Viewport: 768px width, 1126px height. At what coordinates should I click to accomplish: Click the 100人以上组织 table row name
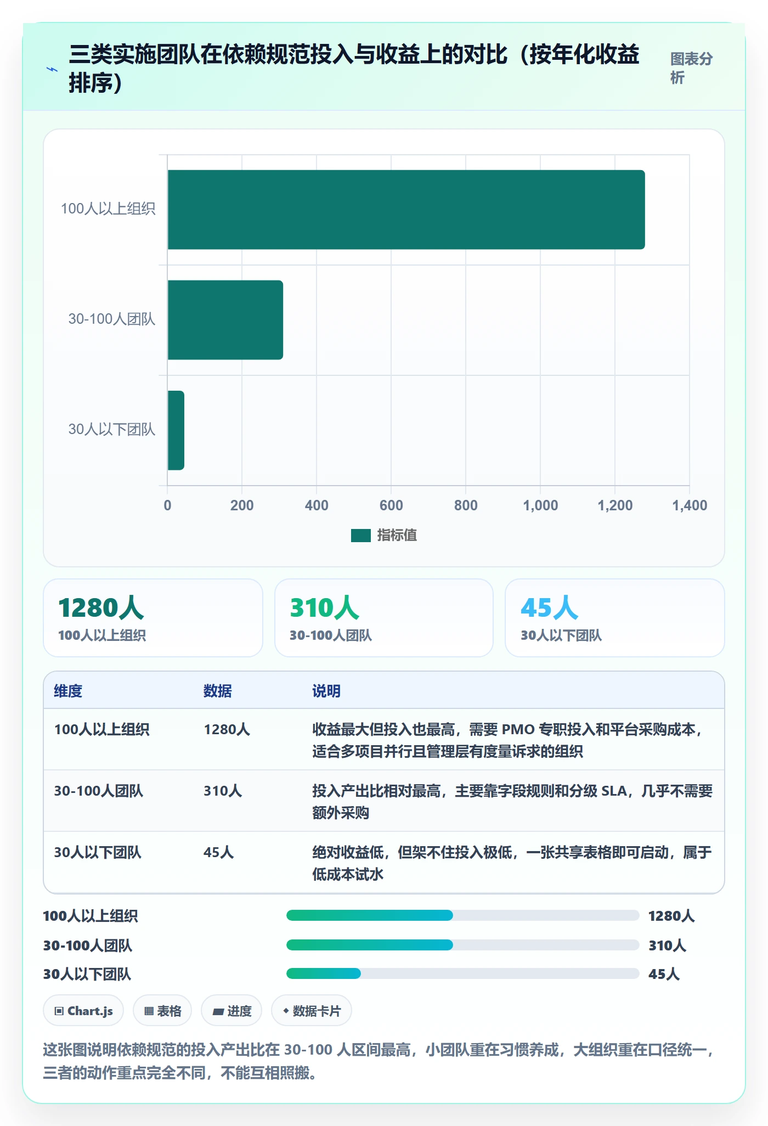pyautogui.click(x=101, y=730)
